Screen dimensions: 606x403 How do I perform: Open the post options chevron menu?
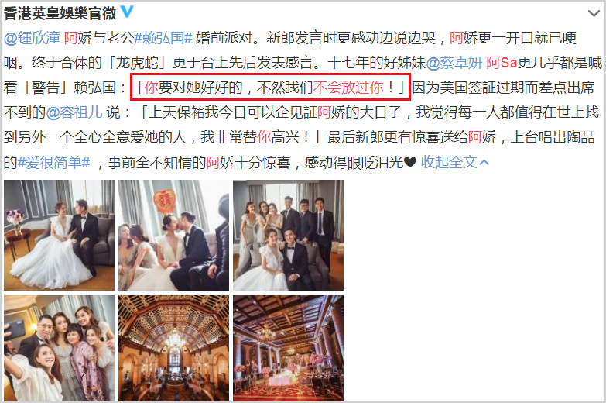(594, 13)
